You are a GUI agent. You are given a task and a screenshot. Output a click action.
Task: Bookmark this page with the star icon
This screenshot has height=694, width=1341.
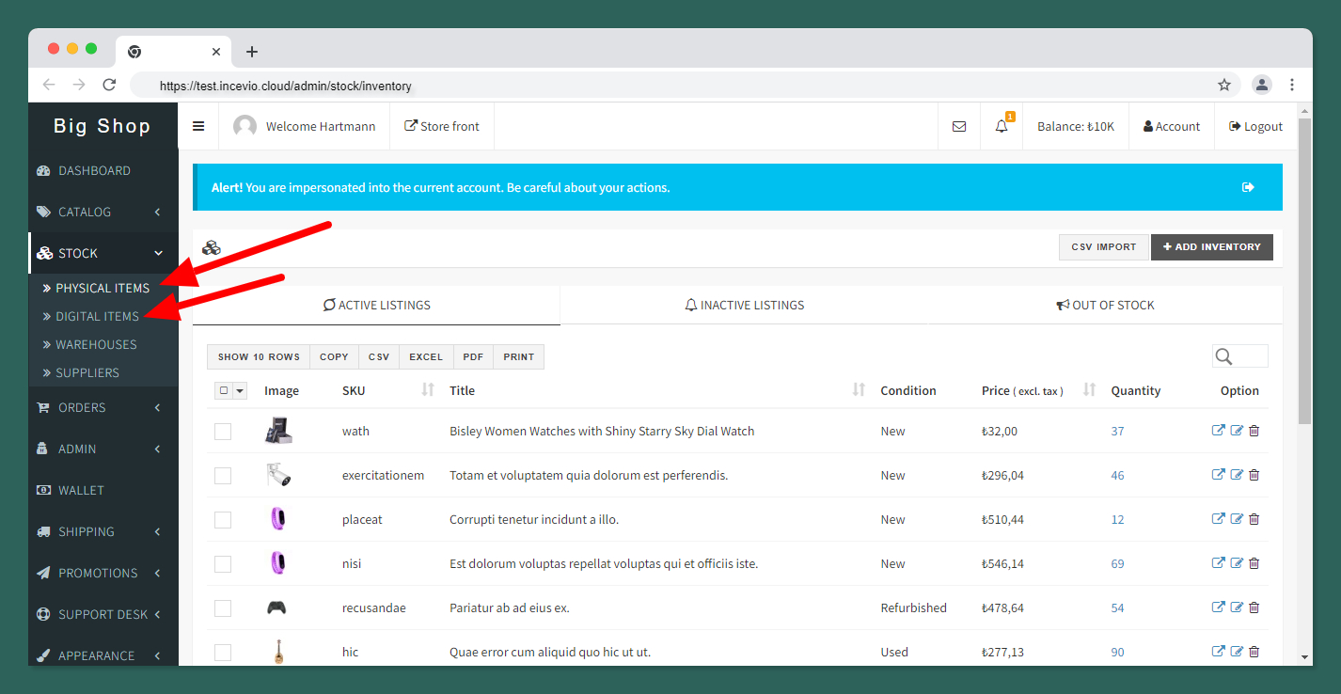[x=1223, y=86]
